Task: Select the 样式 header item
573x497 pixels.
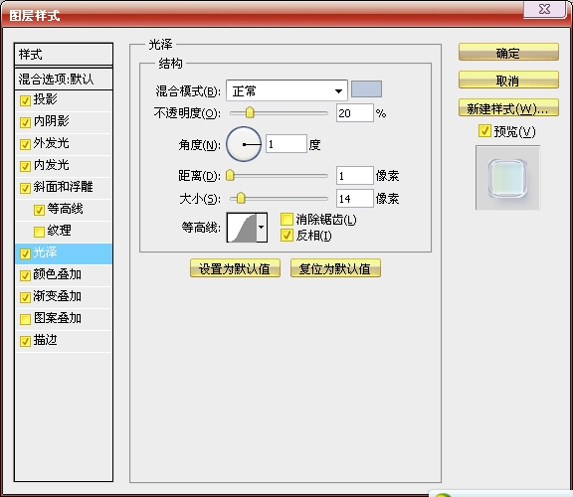Action: pos(64,55)
